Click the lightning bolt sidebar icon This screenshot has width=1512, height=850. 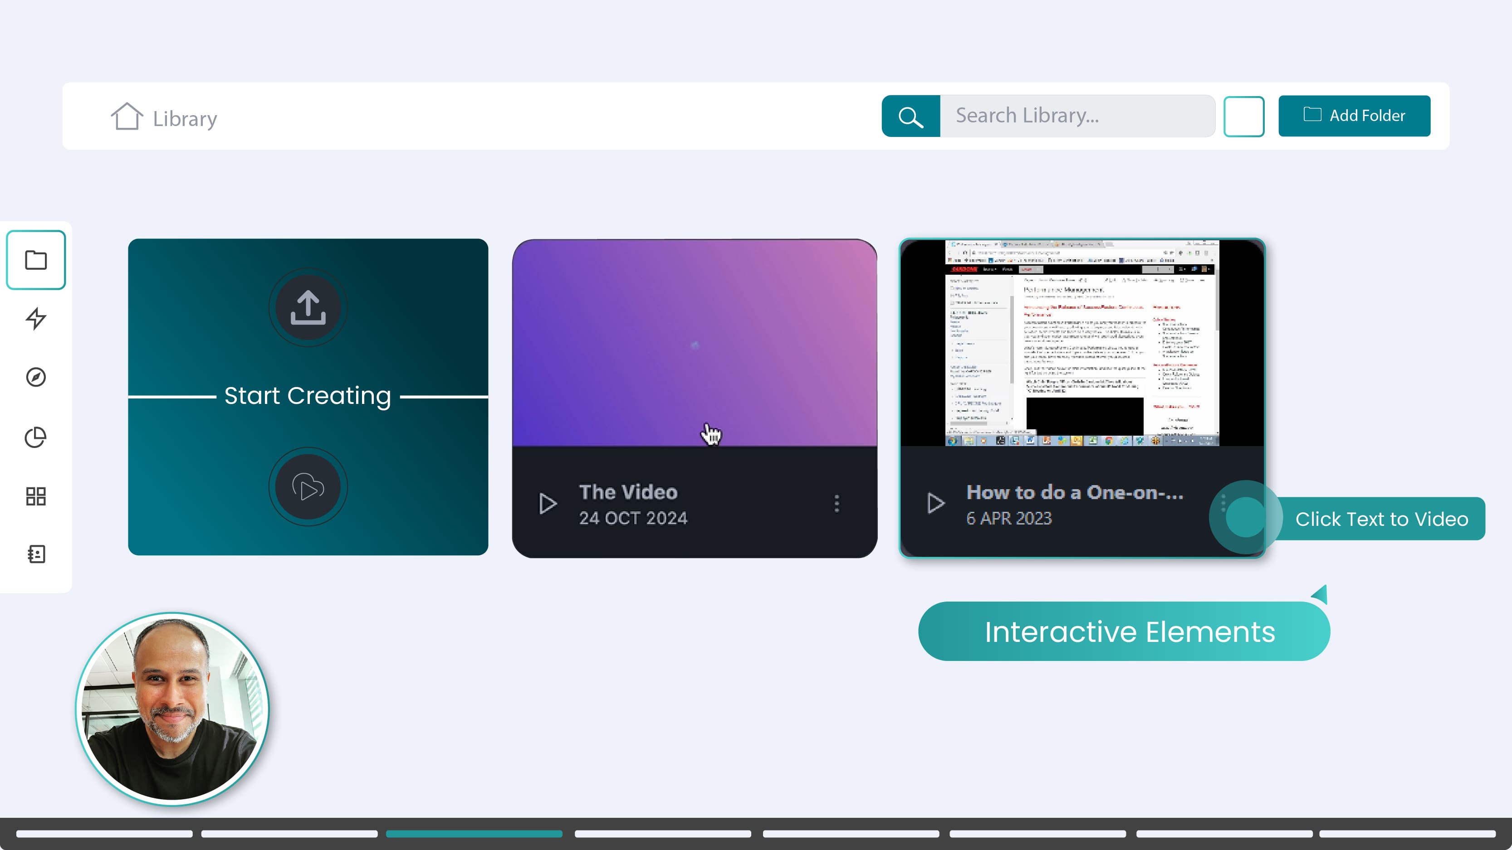(x=36, y=319)
